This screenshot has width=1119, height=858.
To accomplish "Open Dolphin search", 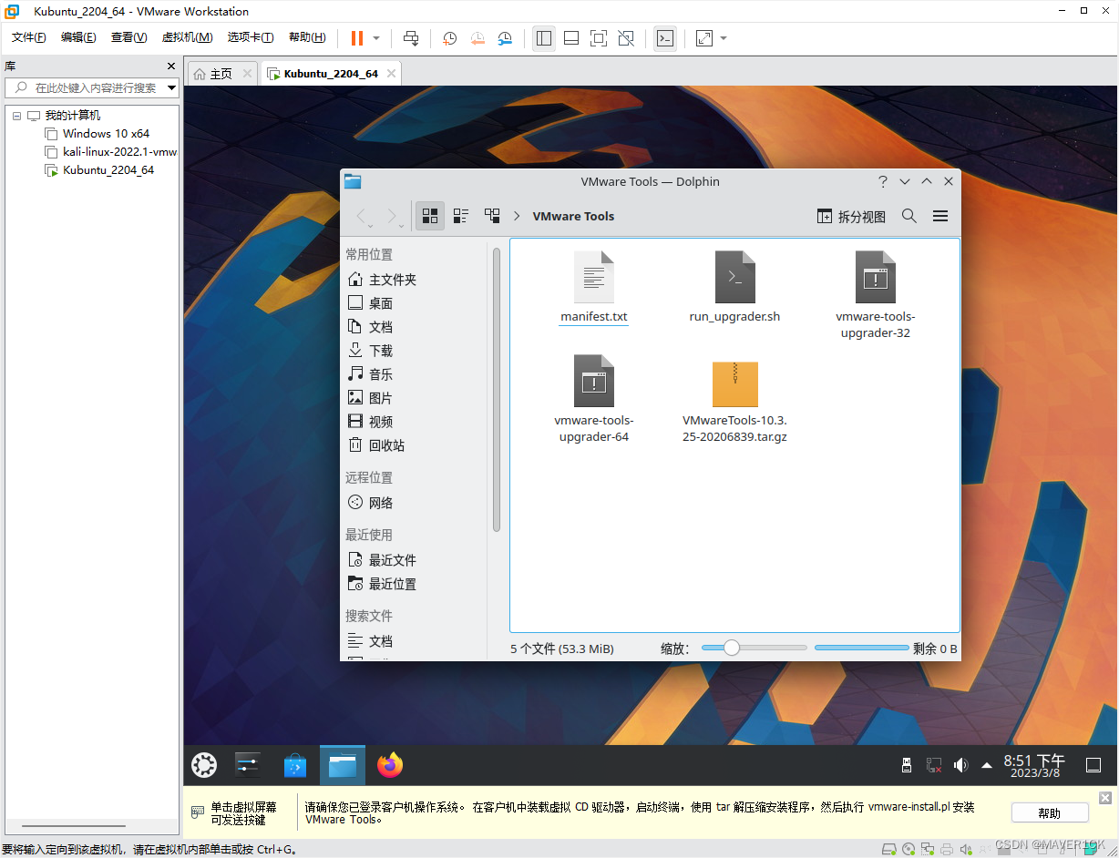I will [909, 216].
